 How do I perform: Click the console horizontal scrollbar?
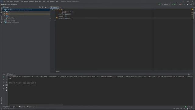pos(36,105)
